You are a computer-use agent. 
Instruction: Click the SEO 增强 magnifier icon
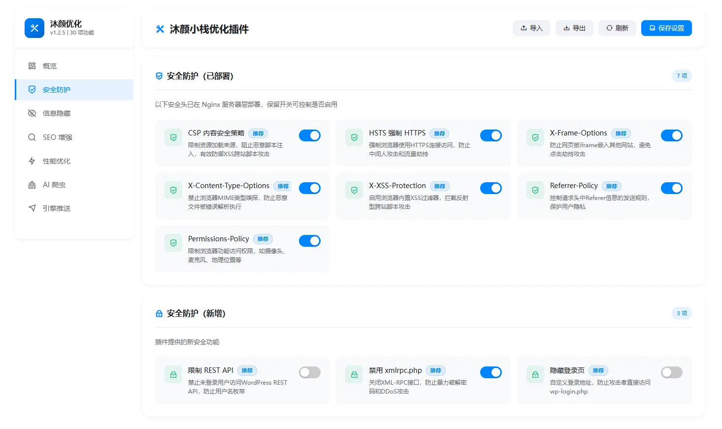[x=32, y=137]
